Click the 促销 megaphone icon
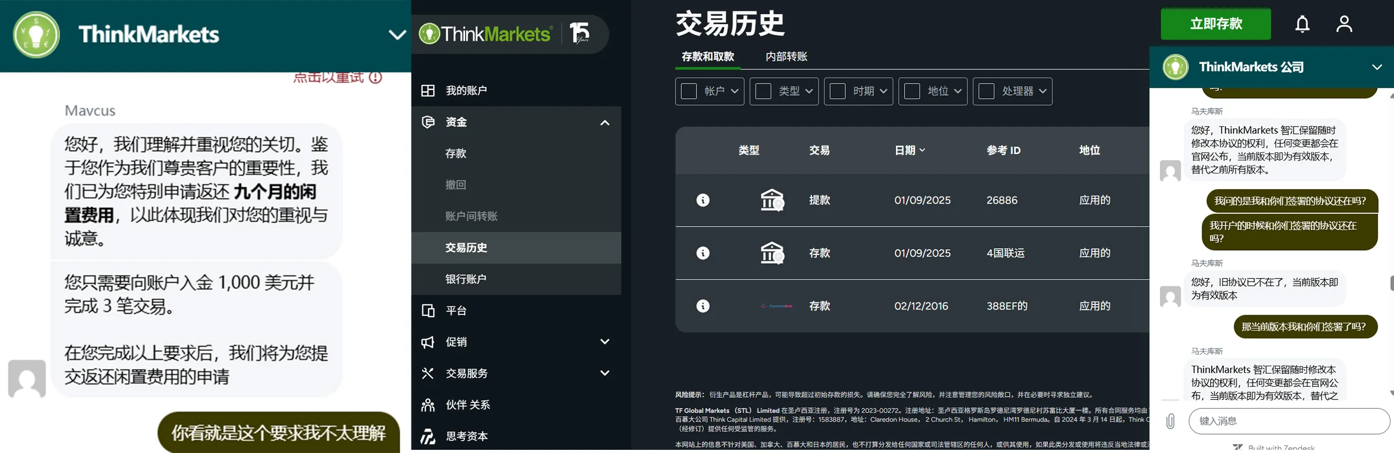Viewport: 1394px width, 453px height. pyautogui.click(x=428, y=342)
